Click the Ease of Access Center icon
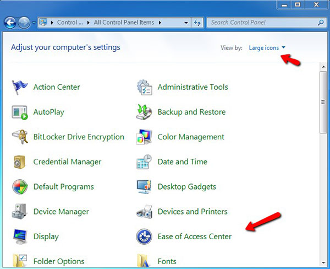Viewport: 330px width, 269px height. [144, 236]
